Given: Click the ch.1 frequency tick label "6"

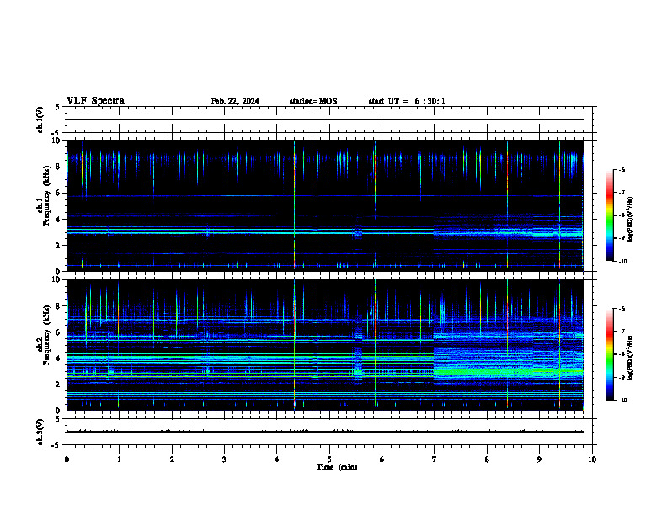Looking at the screenshot, I should coord(58,193).
